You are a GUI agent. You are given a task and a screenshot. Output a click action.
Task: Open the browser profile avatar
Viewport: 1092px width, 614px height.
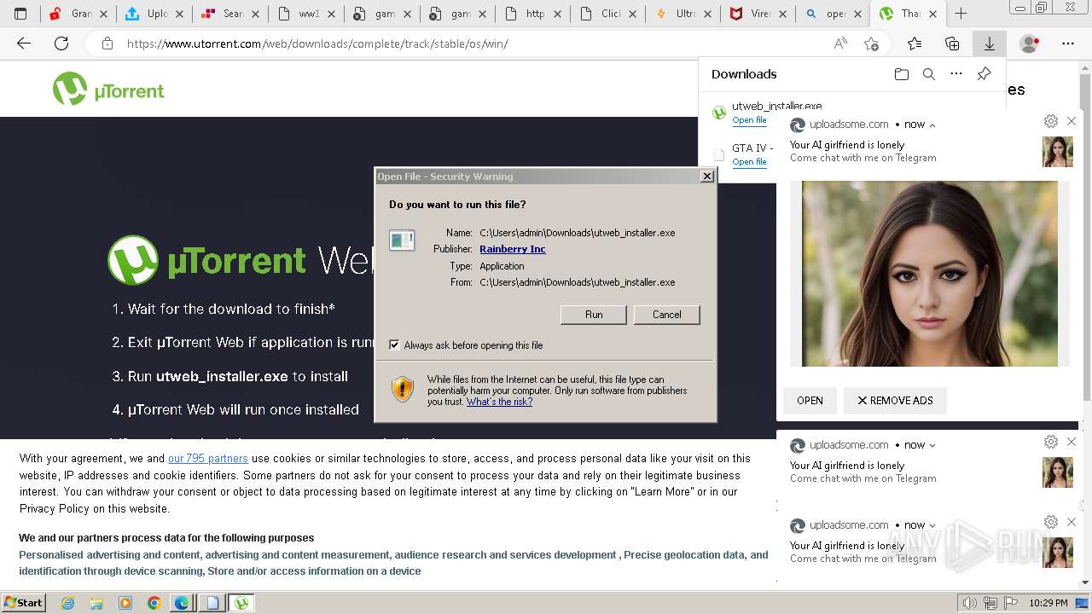coord(1030,43)
